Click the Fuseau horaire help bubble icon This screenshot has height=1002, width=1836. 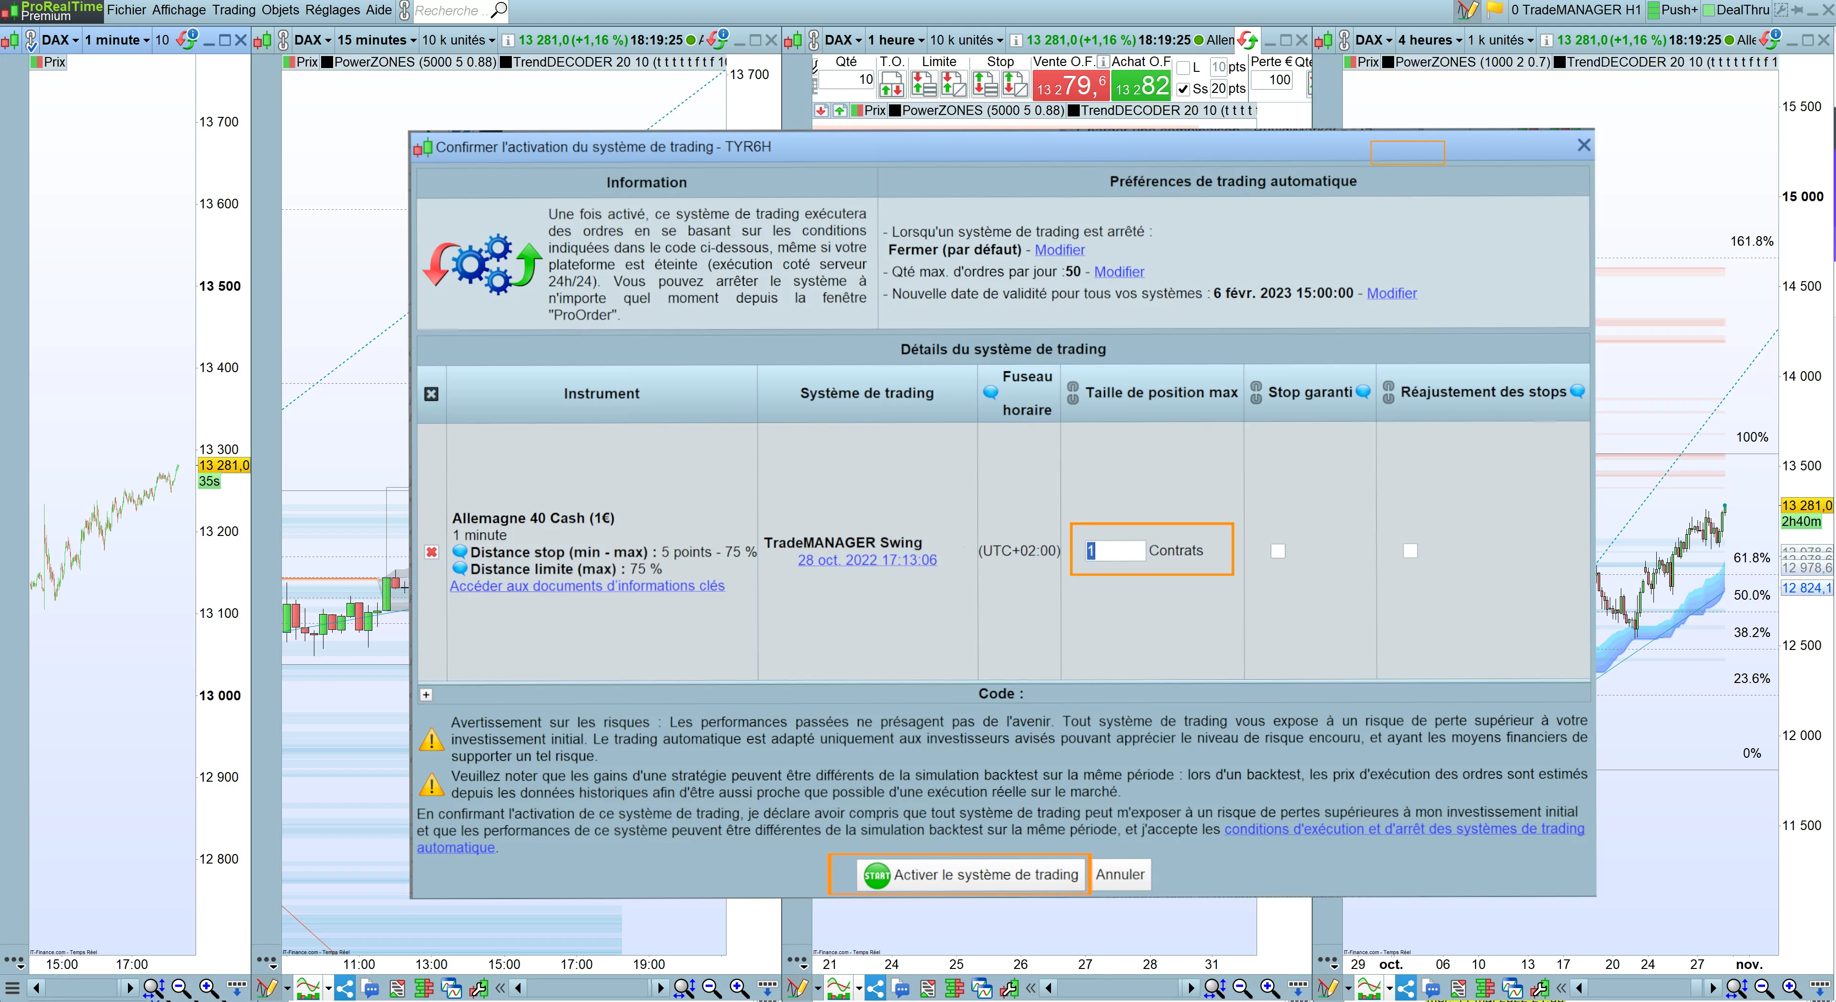click(991, 392)
